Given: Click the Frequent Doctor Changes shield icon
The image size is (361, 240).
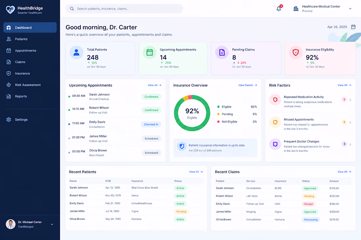Looking at the screenshot, I should (x=275, y=144).
